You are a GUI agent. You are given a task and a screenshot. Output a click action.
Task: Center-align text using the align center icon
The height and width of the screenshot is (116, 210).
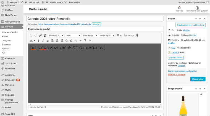57,41
